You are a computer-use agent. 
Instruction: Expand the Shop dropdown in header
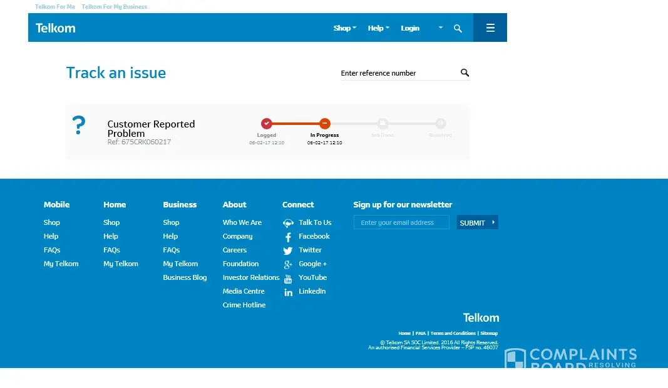(345, 28)
